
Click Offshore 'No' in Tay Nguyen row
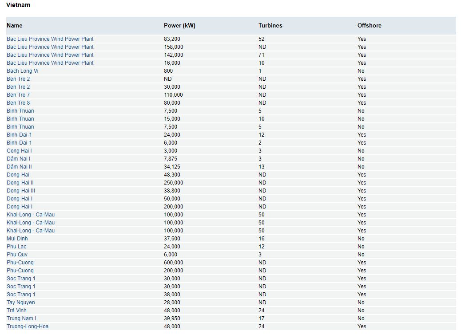click(x=361, y=302)
